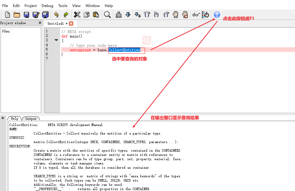
Task: Collapse the main function fold arrow
Action: click(56, 40)
